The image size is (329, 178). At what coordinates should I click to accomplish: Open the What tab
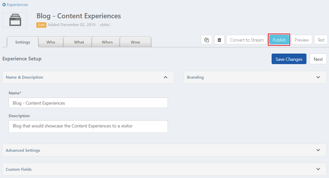click(79, 42)
